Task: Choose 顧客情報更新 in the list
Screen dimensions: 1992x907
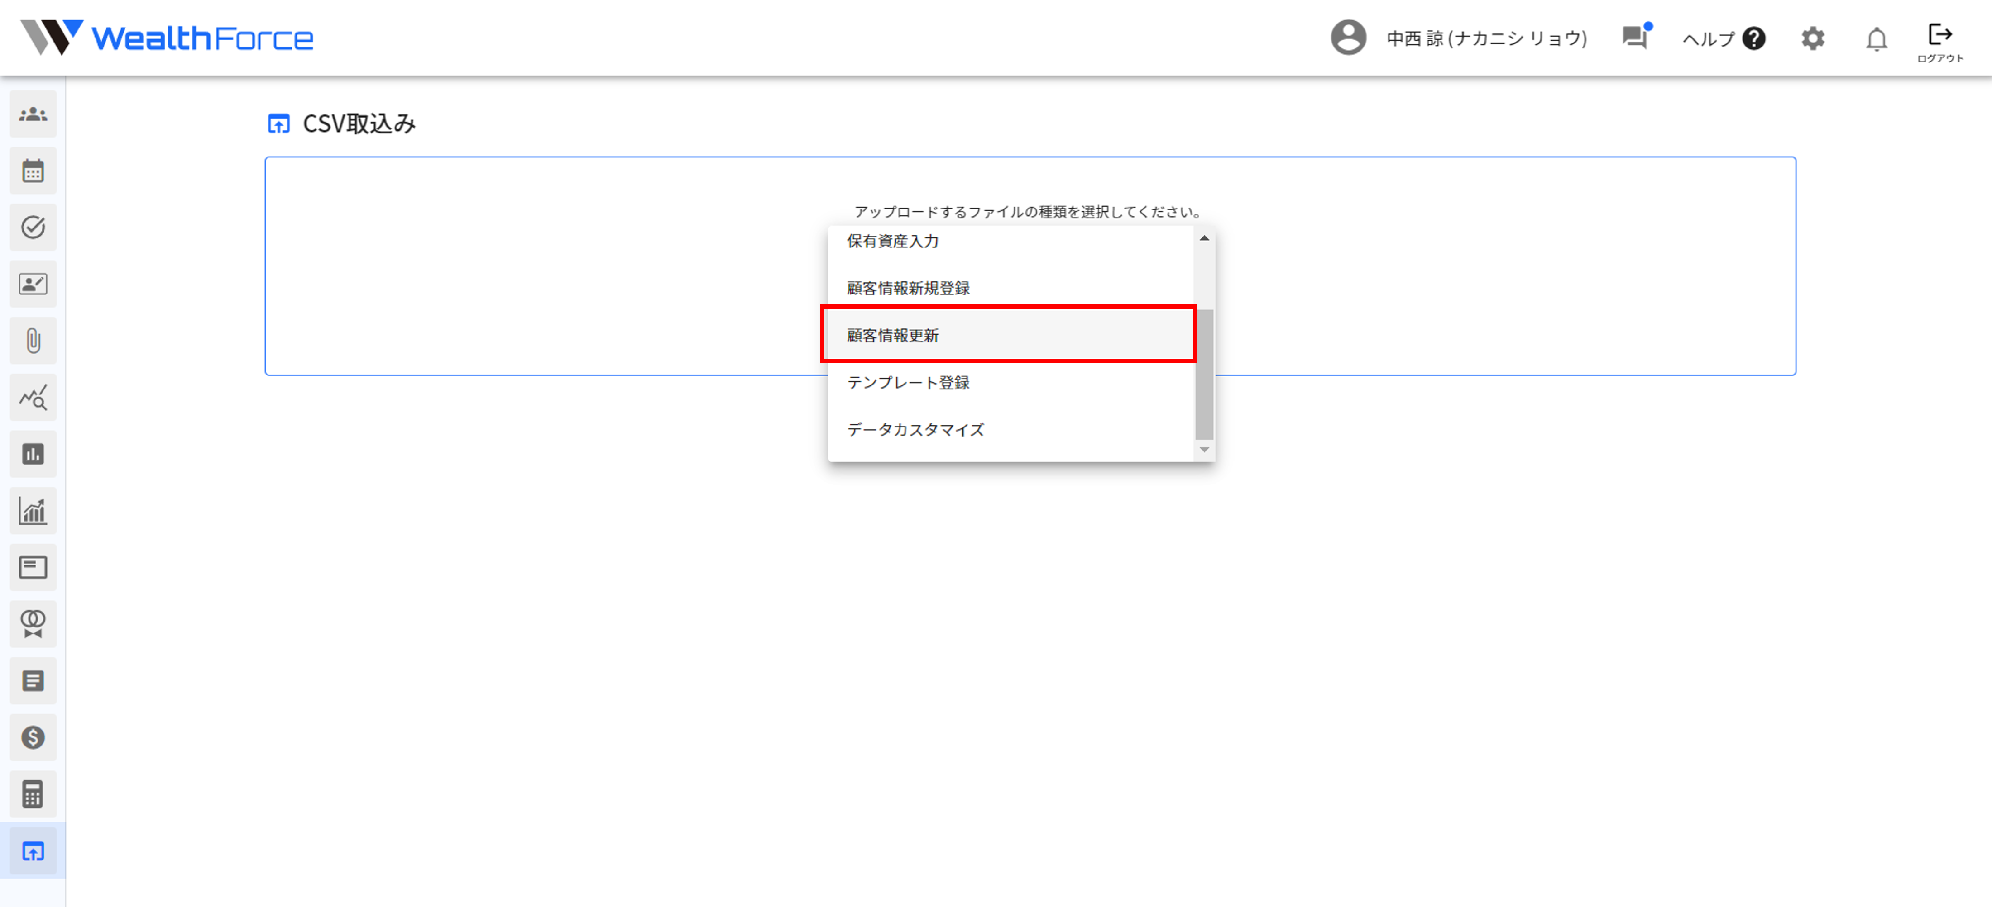Action: [892, 335]
